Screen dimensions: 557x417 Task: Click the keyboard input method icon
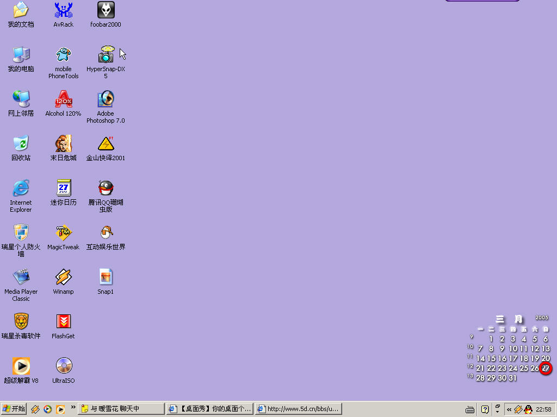click(x=469, y=409)
